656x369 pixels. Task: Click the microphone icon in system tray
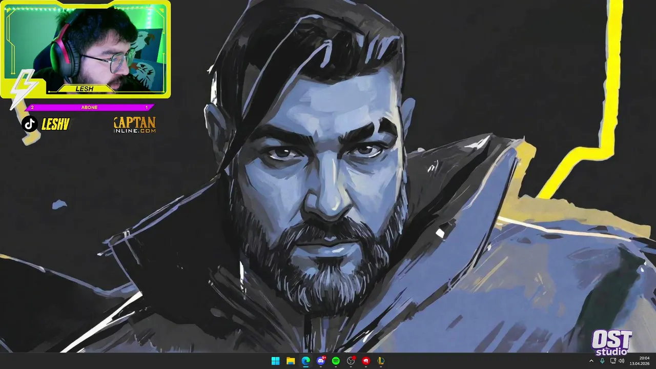602,361
